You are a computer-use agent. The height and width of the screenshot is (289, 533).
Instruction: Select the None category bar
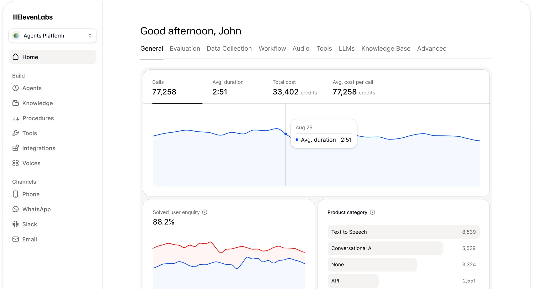pyautogui.click(x=372, y=265)
